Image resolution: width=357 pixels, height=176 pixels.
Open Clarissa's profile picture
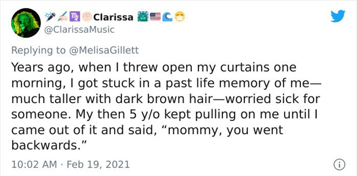point(26,23)
